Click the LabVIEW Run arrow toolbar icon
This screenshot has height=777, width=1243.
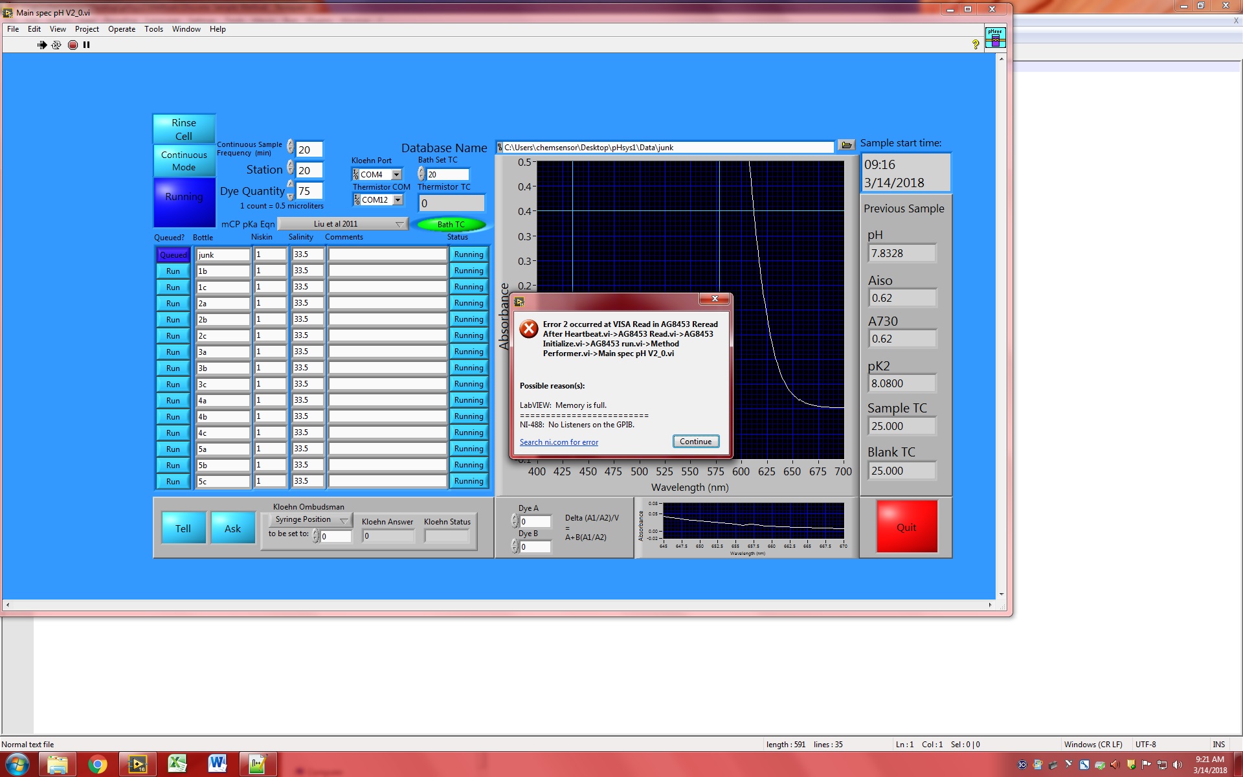pos(42,45)
